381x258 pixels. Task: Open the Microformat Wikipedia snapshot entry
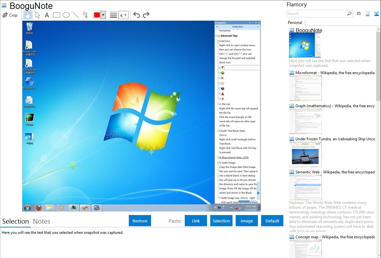point(335,73)
